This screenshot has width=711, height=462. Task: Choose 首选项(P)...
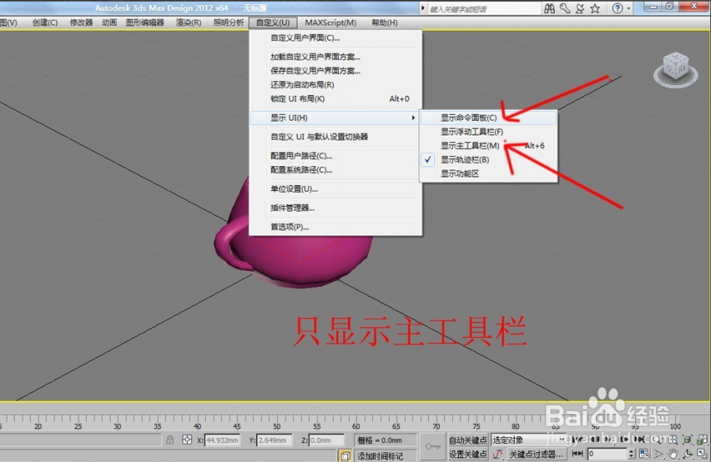336,227
